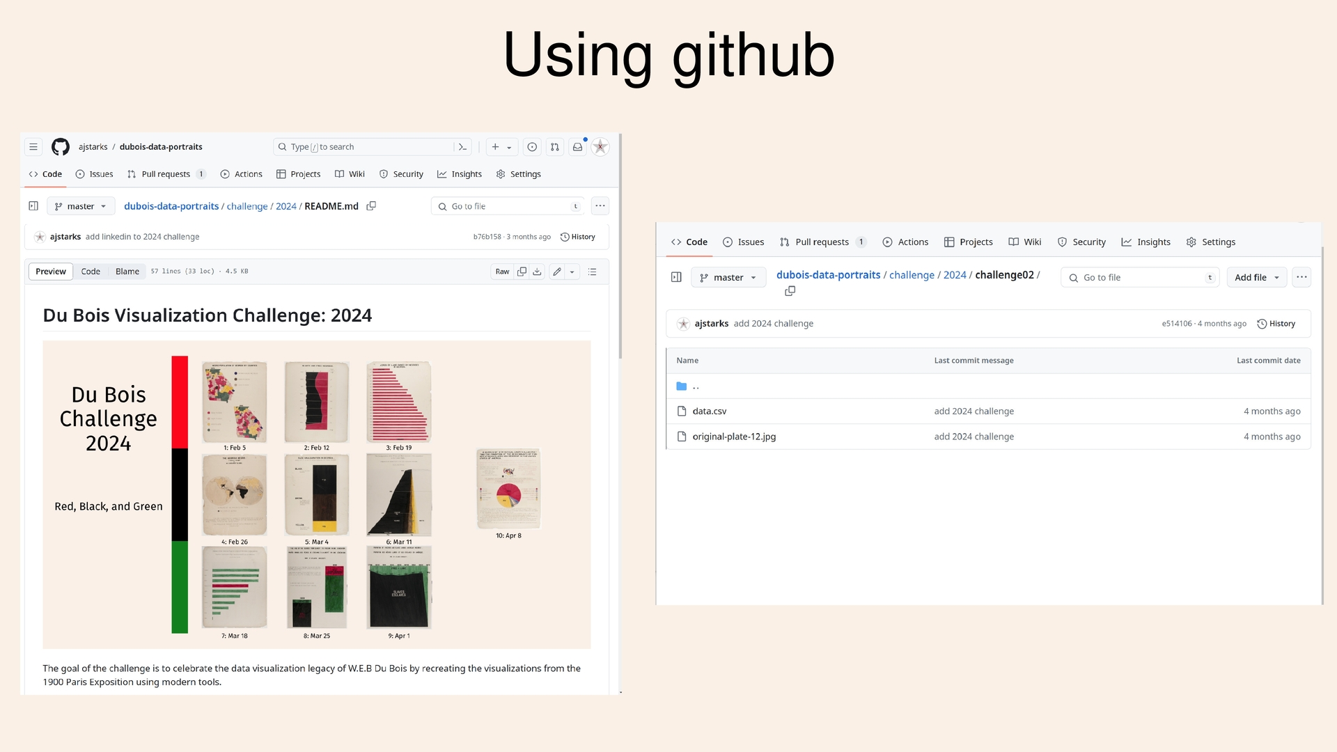
Task: Open master branch dropdown in left screenshot
Action: (81, 206)
